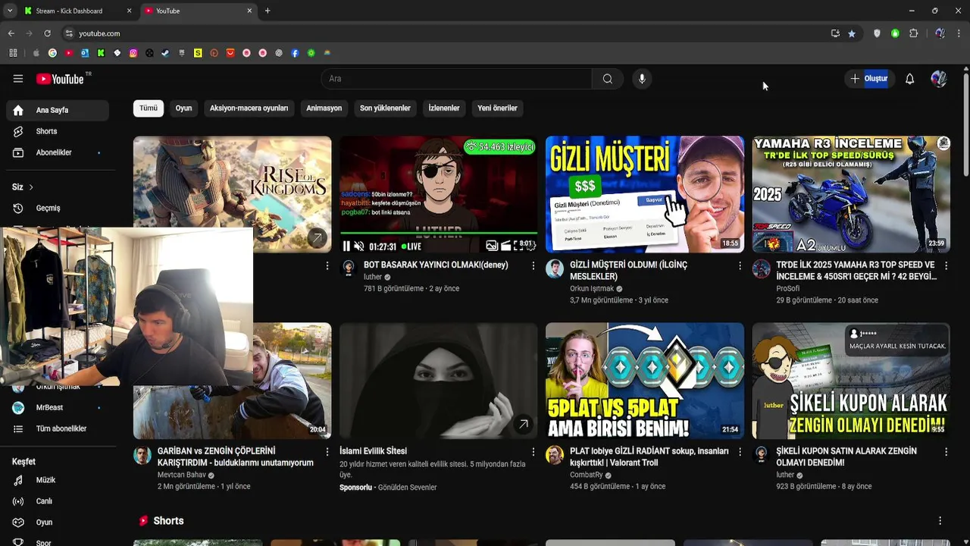Click the green LIVE indicator

coord(411,246)
